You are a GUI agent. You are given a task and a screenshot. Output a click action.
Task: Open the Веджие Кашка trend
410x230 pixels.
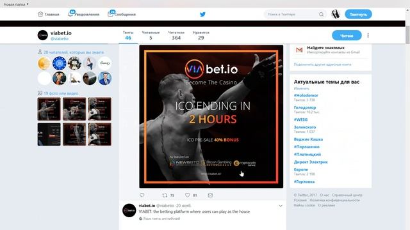pyautogui.click(x=308, y=139)
